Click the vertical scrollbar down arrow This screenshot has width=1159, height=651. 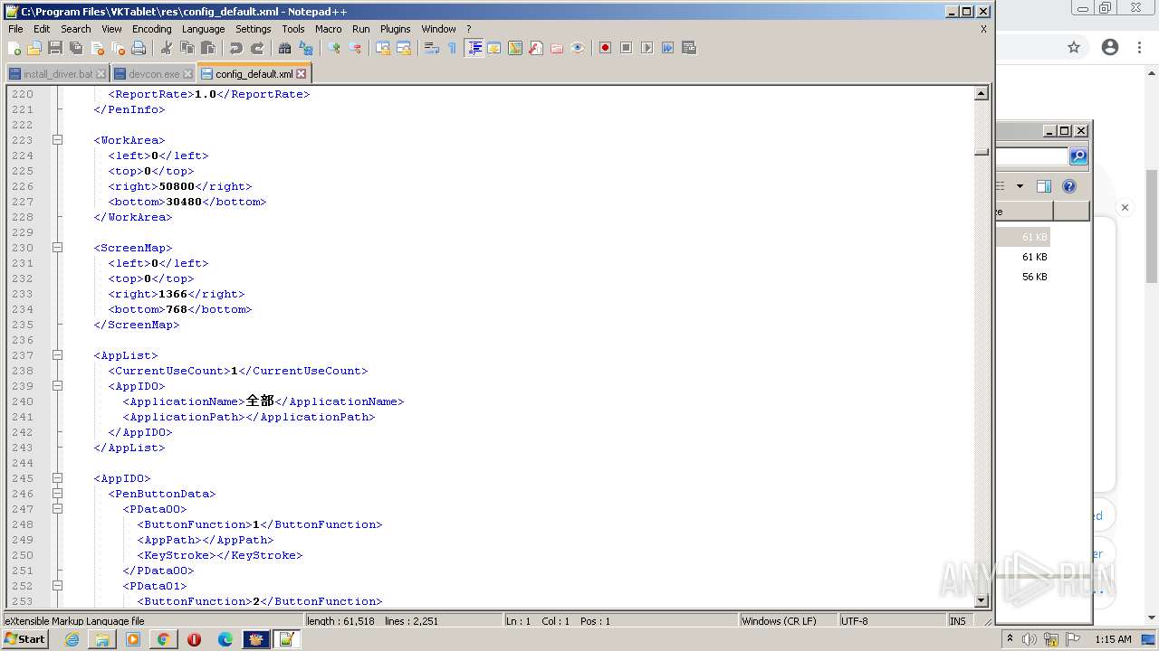[x=982, y=600]
